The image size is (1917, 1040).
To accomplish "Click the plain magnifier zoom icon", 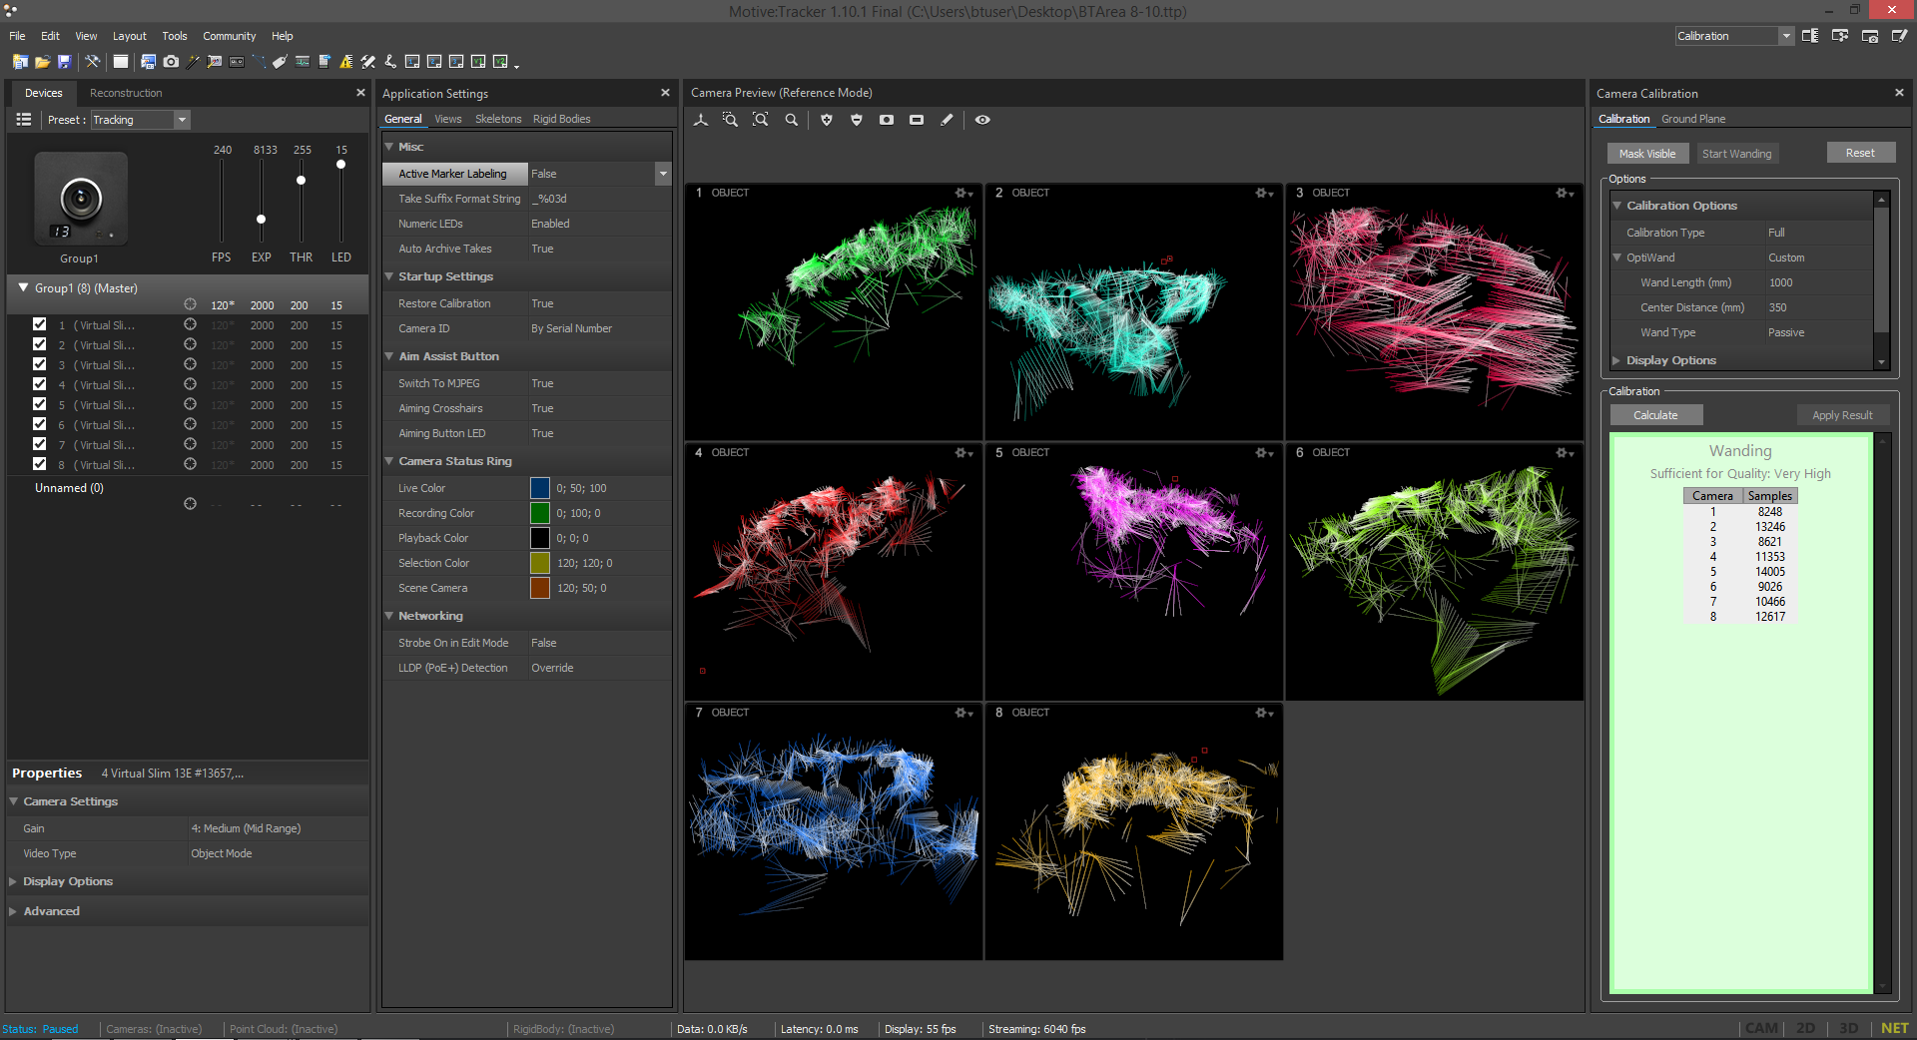I will point(791,120).
